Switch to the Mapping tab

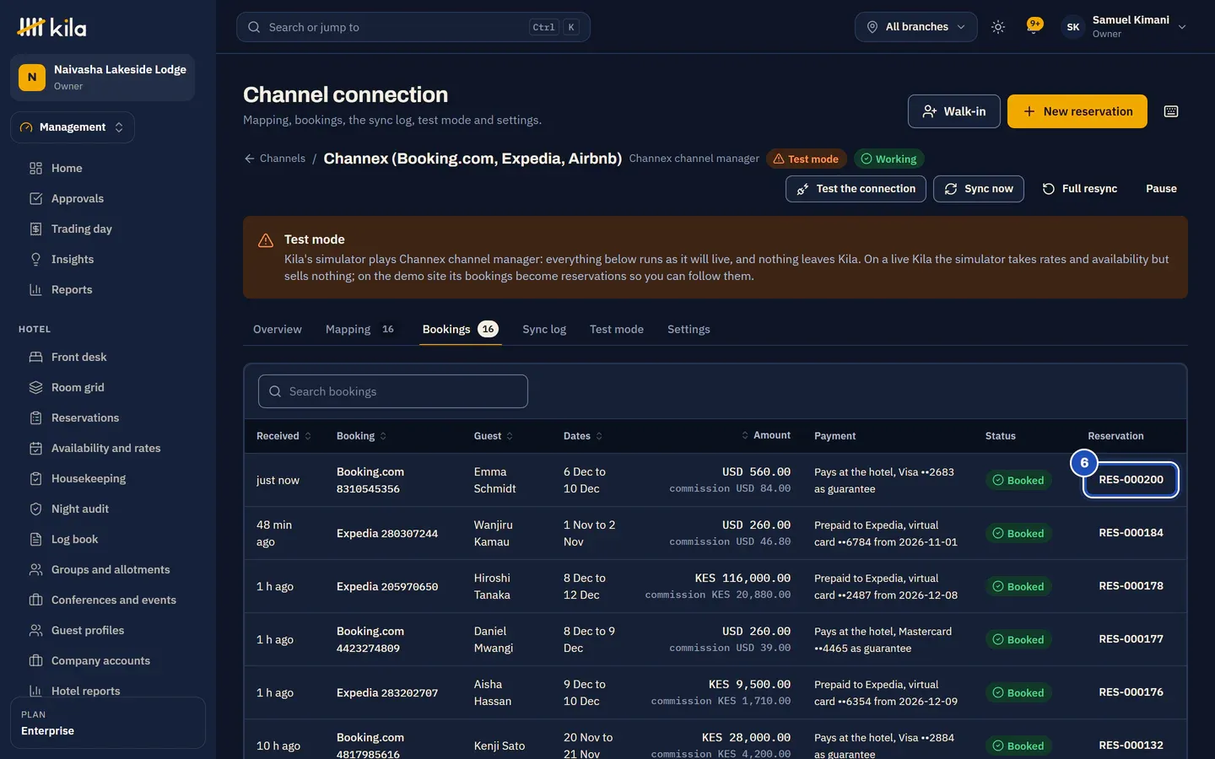point(359,329)
